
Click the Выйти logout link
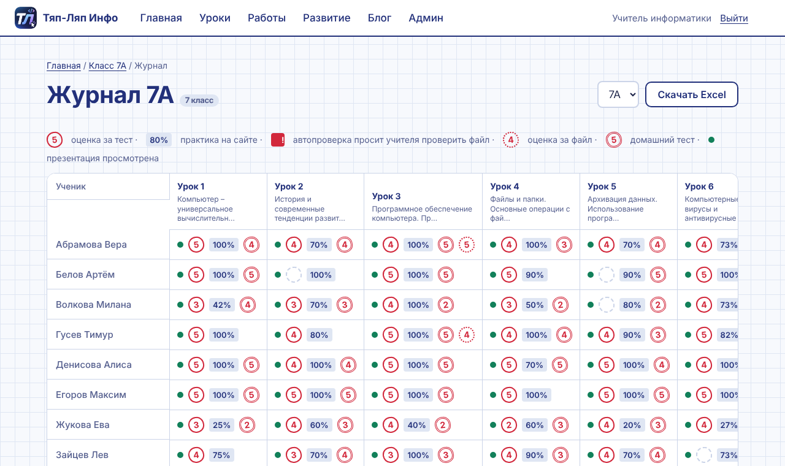click(734, 18)
